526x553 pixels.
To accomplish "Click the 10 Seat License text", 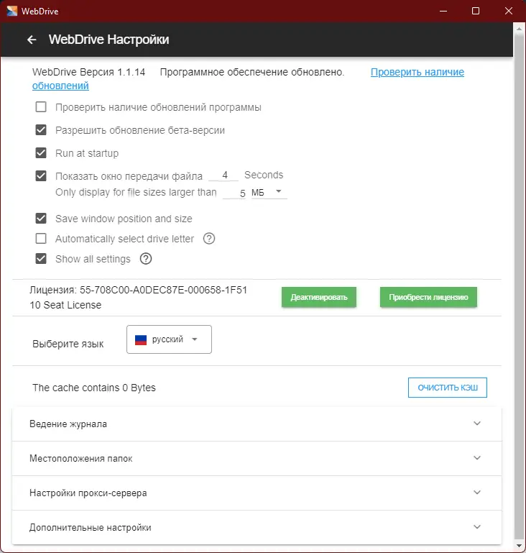I will [65, 305].
